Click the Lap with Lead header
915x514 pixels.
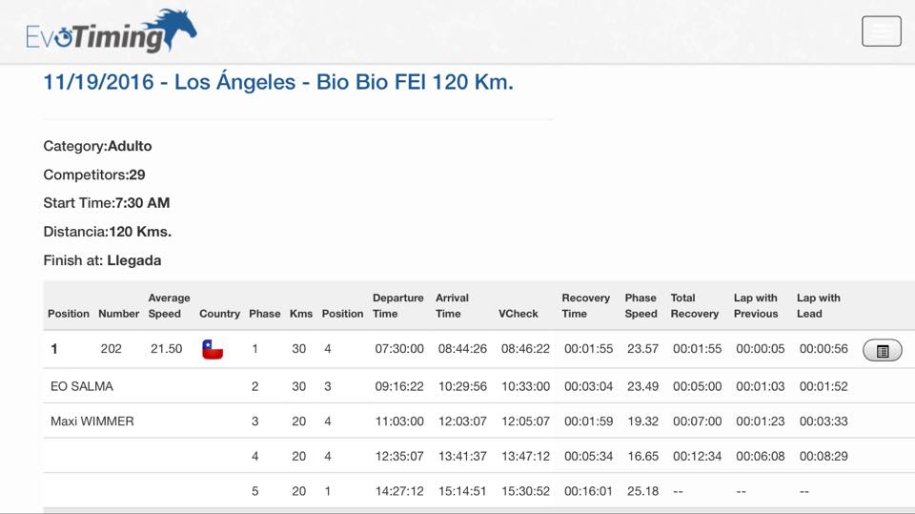coord(818,305)
